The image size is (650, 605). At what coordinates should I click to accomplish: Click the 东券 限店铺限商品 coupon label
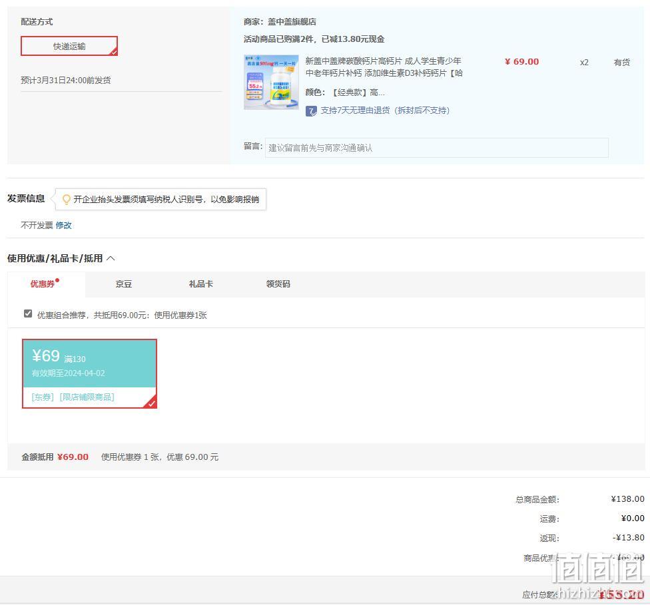73,397
